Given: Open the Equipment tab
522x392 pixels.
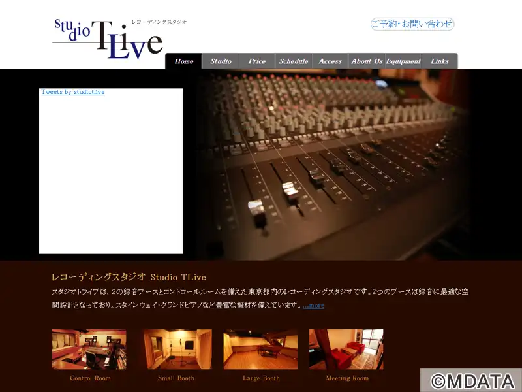Looking at the screenshot, I should coord(403,61).
